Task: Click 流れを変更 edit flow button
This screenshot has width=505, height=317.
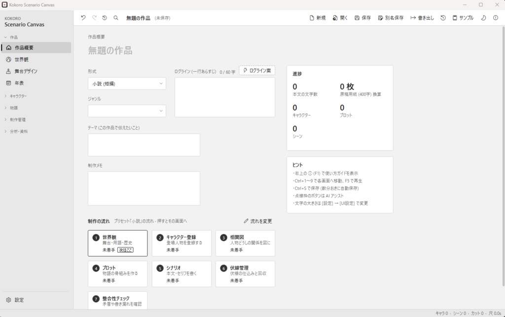Action: [257, 221]
